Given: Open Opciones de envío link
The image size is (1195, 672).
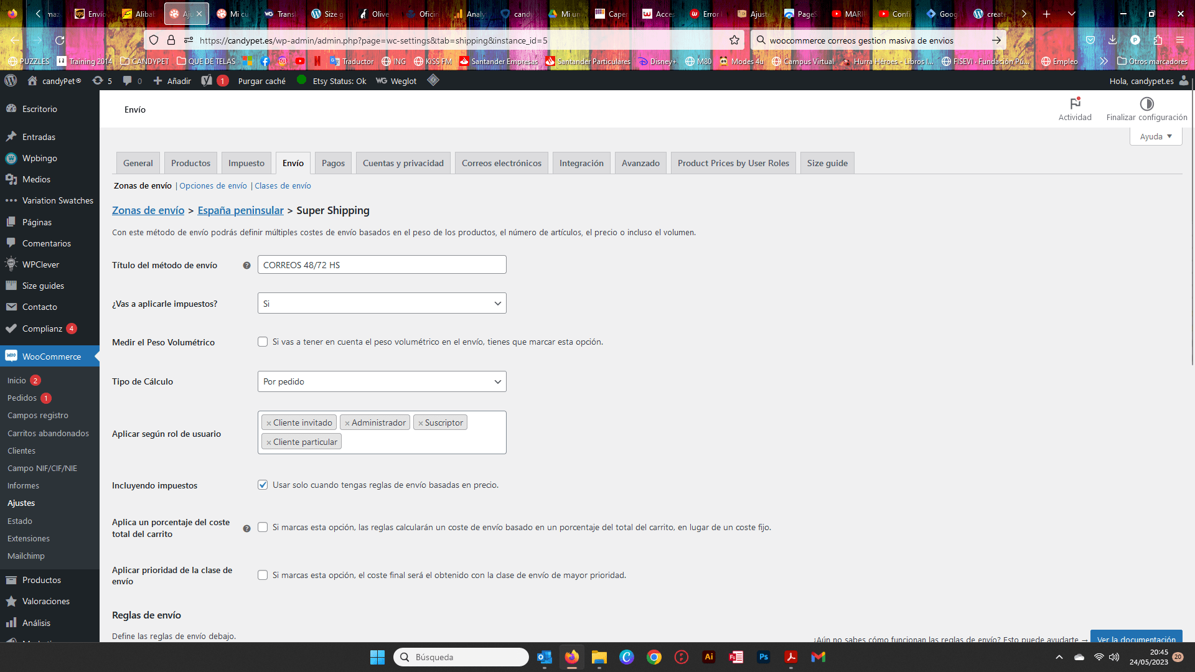Looking at the screenshot, I should tap(213, 185).
